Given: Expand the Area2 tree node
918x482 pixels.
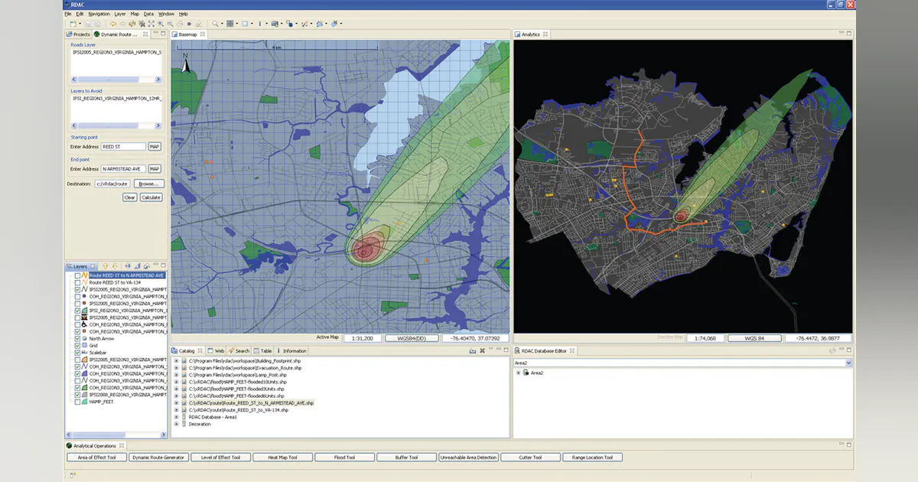Looking at the screenshot, I should point(519,373).
